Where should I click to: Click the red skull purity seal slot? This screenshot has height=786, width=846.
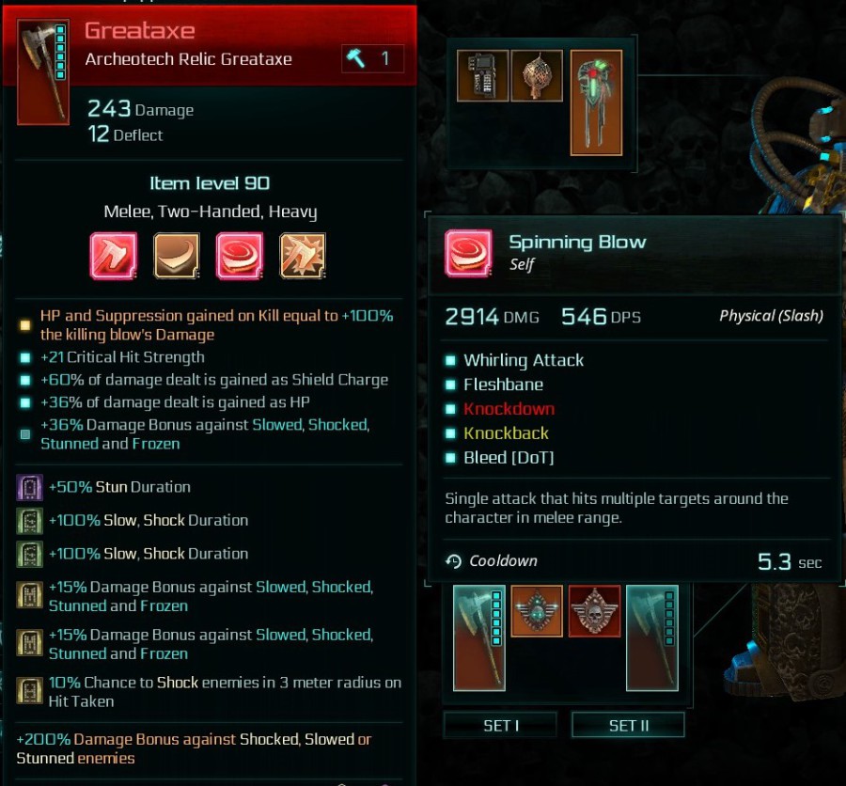(595, 610)
